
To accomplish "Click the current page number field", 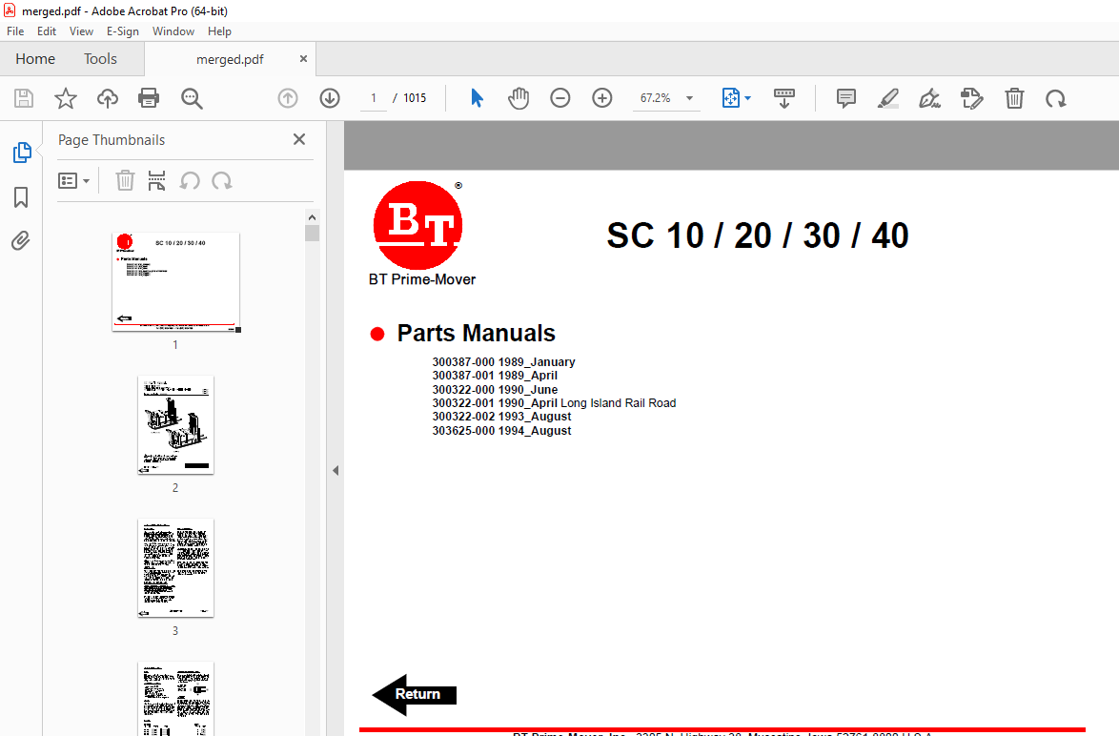I will click(374, 98).
